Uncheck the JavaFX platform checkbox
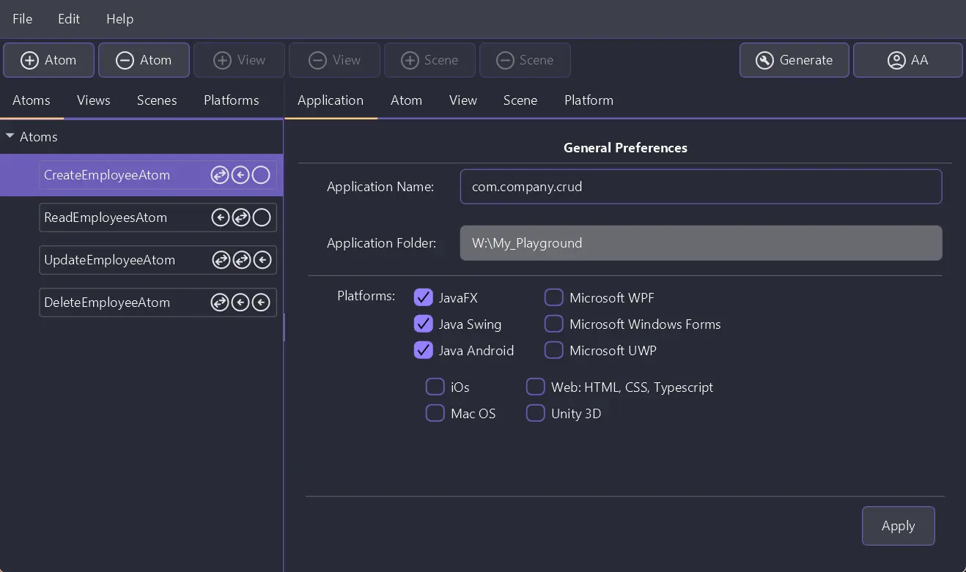This screenshot has height=572, width=966. pyautogui.click(x=423, y=297)
